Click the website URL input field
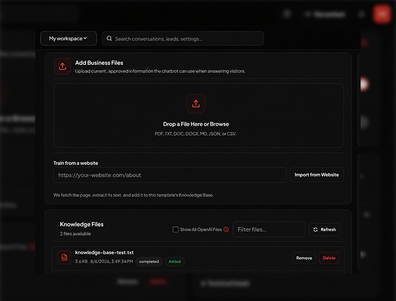This screenshot has width=396, height=301. point(170,175)
